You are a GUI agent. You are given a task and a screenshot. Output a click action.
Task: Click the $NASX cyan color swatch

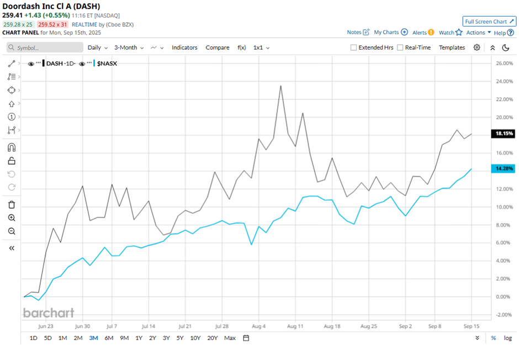point(94,63)
